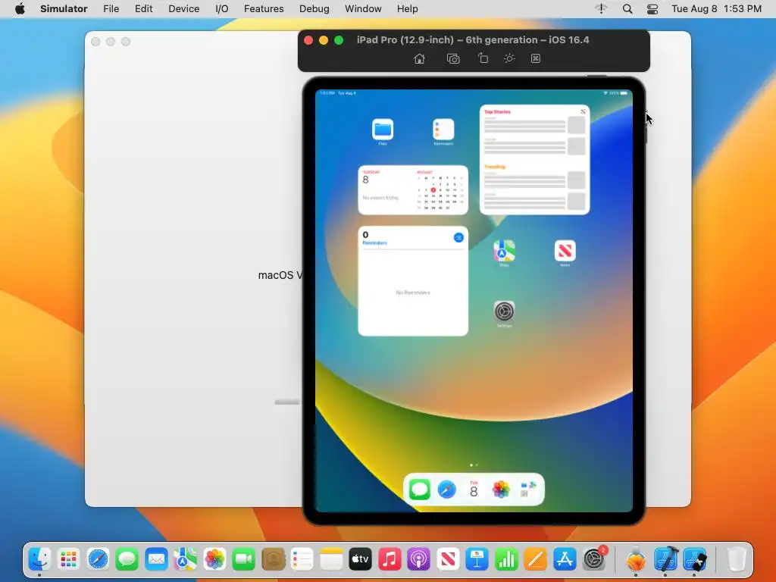Open the Device menu
This screenshot has width=776, height=582.
click(x=183, y=9)
